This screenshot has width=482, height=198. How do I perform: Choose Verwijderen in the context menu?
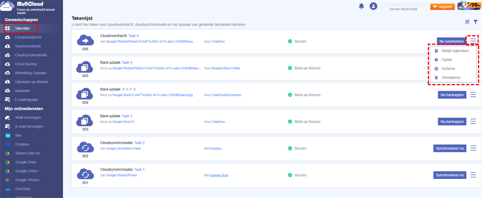tap(451, 77)
